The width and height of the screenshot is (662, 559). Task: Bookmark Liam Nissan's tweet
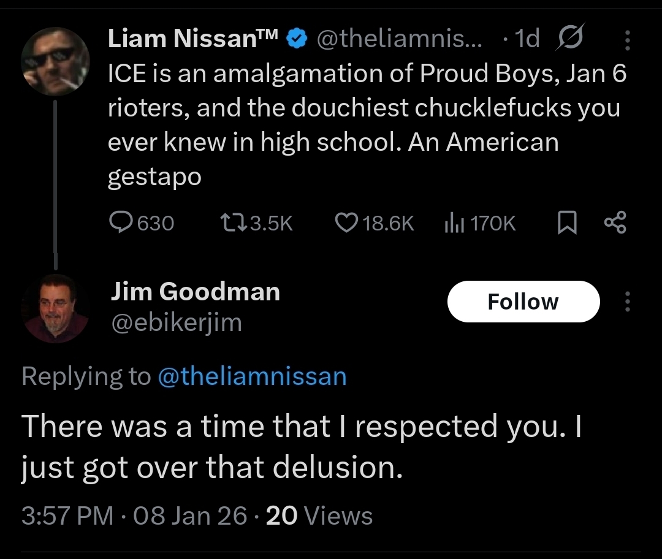click(x=568, y=223)
